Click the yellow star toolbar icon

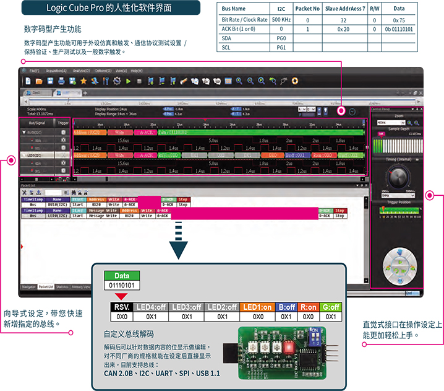point(83,81)
